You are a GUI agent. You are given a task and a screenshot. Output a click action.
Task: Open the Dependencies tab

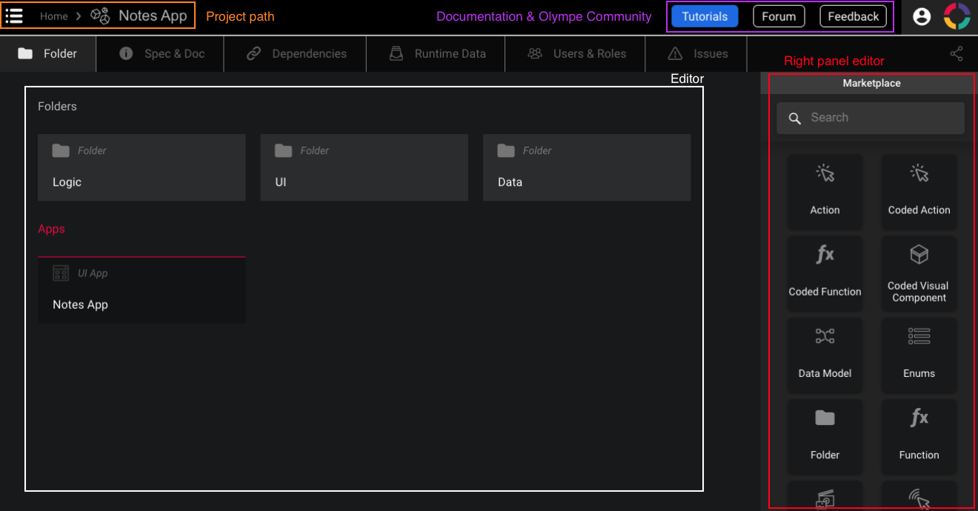pyautogui.click(x=296, y=54)
